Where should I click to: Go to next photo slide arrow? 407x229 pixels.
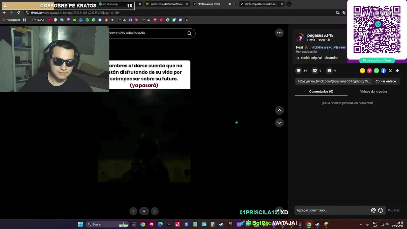pos(155,211)
